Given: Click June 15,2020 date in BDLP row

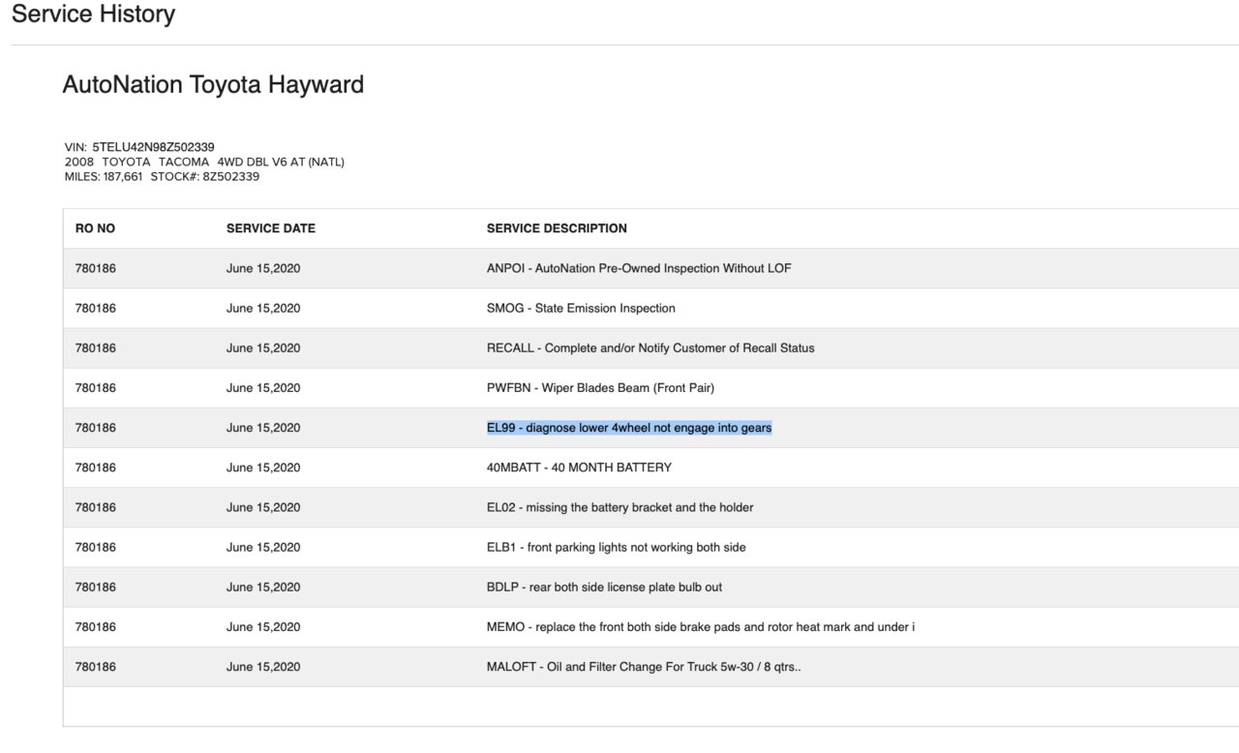Looking at the screenshot, I should pyautogui.click(x=263, y=587).
